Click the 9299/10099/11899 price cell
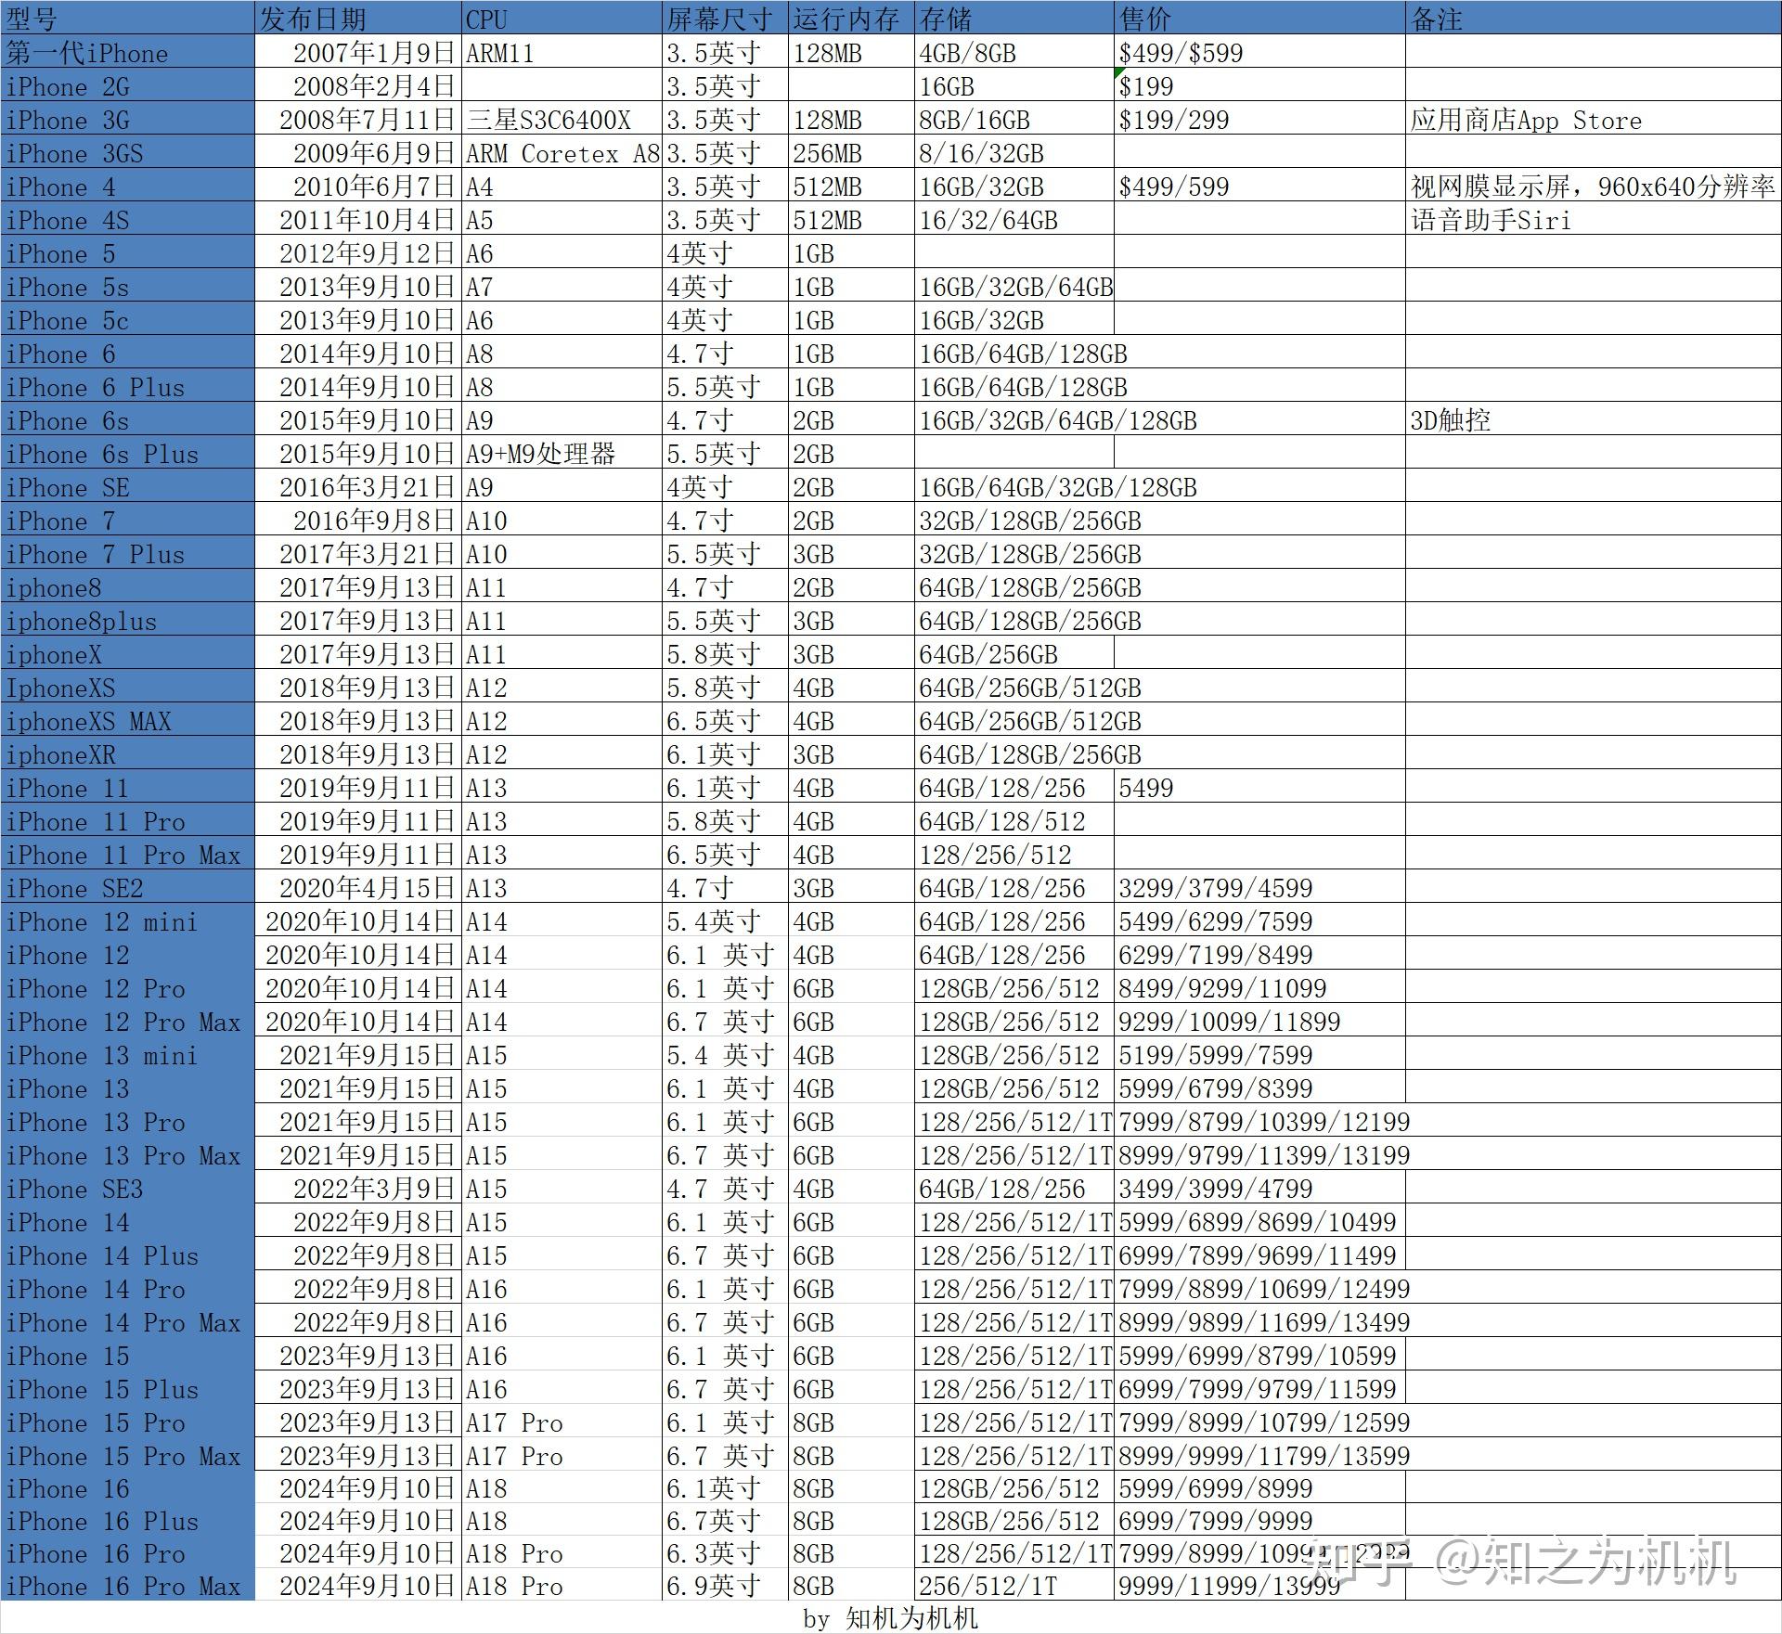The height and width of the screenshot is (1634, 1782). [1260, 1022]
